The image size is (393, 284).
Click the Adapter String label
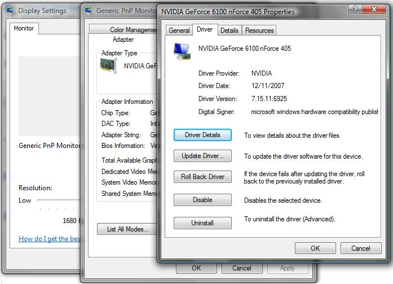[121, 135]
